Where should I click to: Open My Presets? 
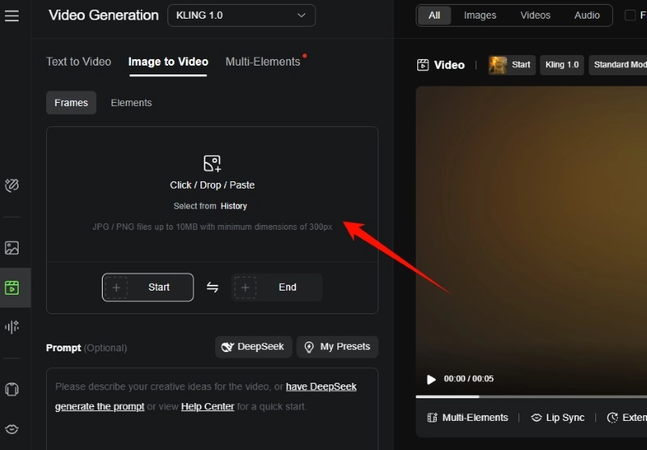click(337, 346)
